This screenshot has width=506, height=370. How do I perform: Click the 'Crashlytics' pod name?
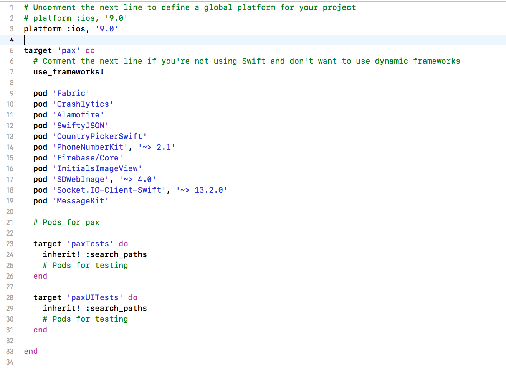83,104
